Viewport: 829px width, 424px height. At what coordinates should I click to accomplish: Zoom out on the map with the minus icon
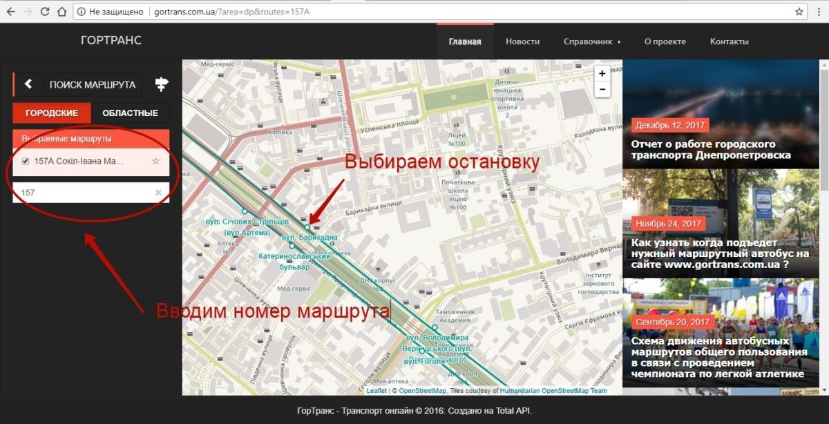click(x=602, y=88)
